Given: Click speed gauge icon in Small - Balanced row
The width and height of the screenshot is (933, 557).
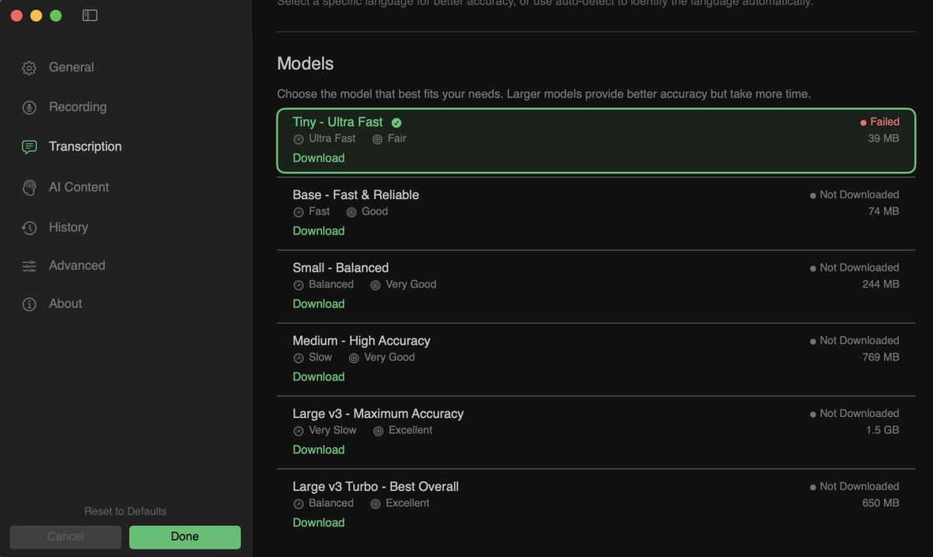Looking at the screenshot, I should tap(299, 286).
